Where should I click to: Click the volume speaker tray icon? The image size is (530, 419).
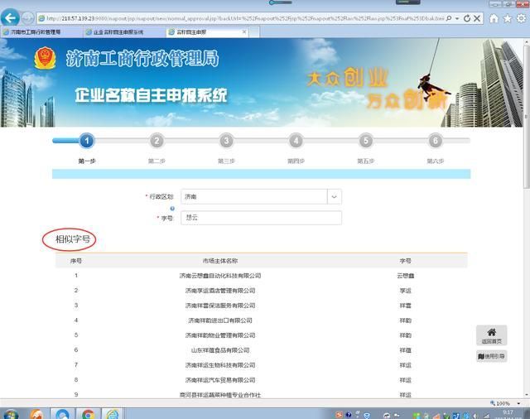[x=475, y=416]
